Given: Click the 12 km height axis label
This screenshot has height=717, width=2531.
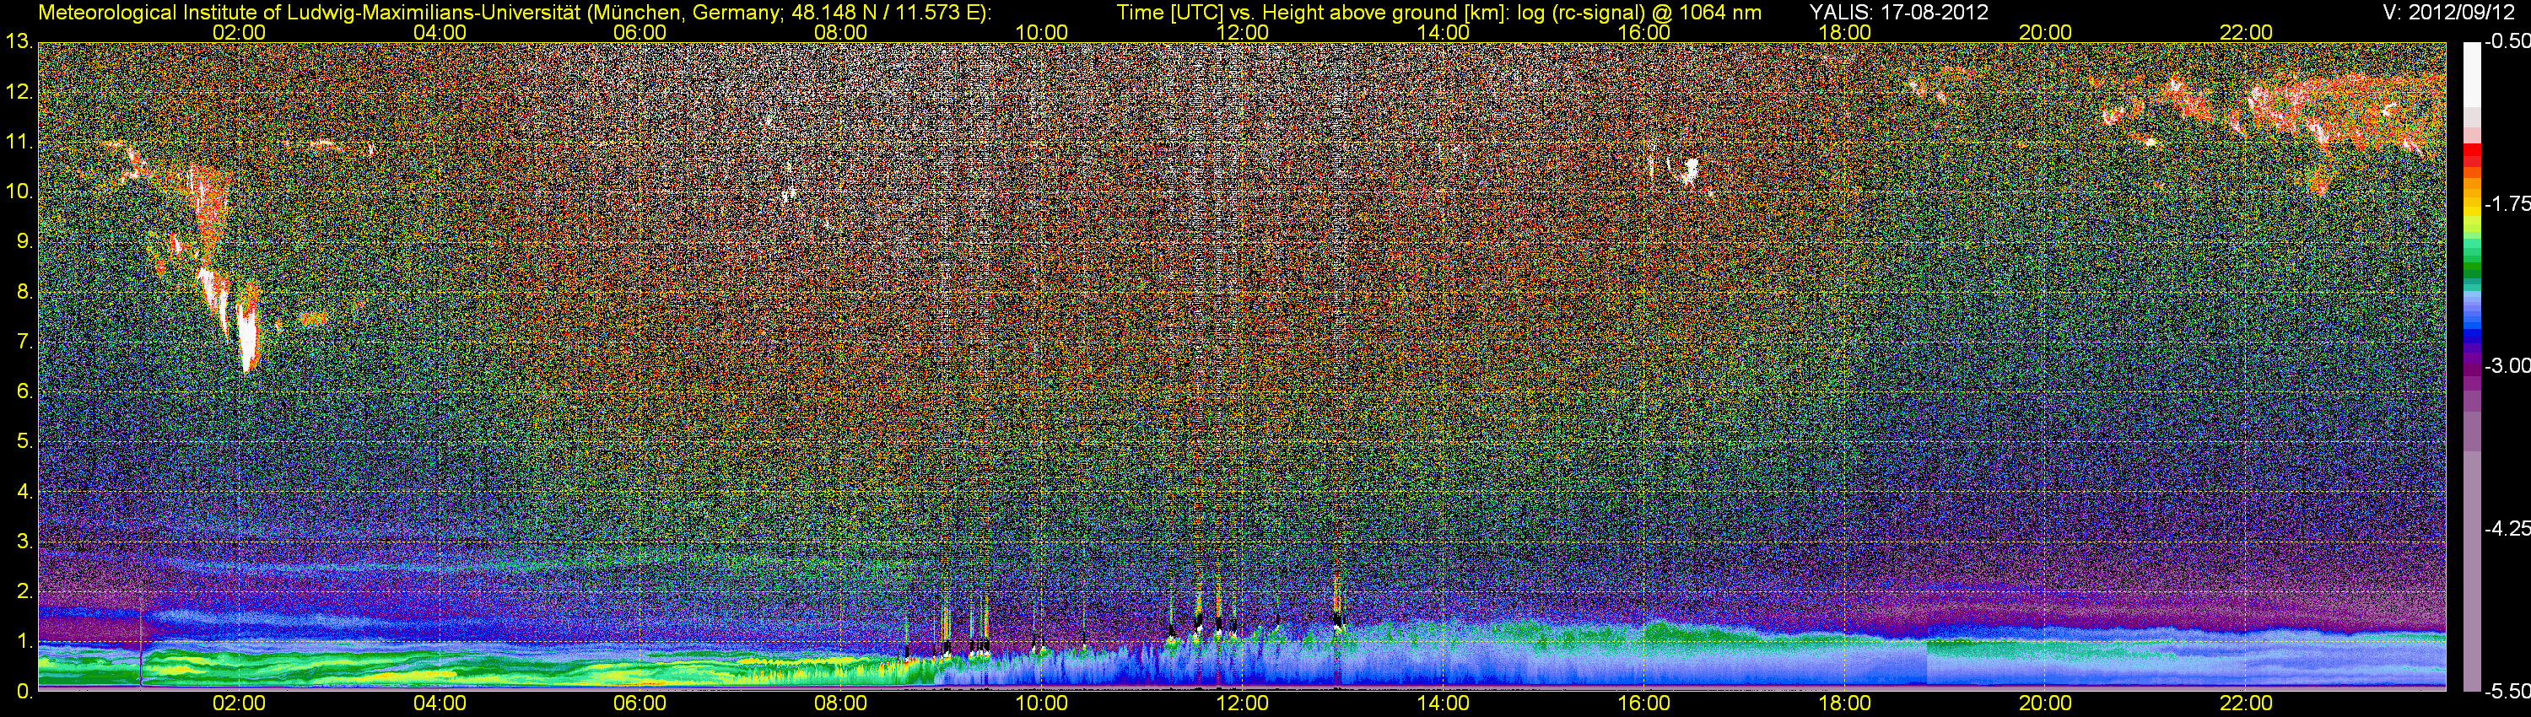Looking at the screenshot, I should (x=19, y=92).
